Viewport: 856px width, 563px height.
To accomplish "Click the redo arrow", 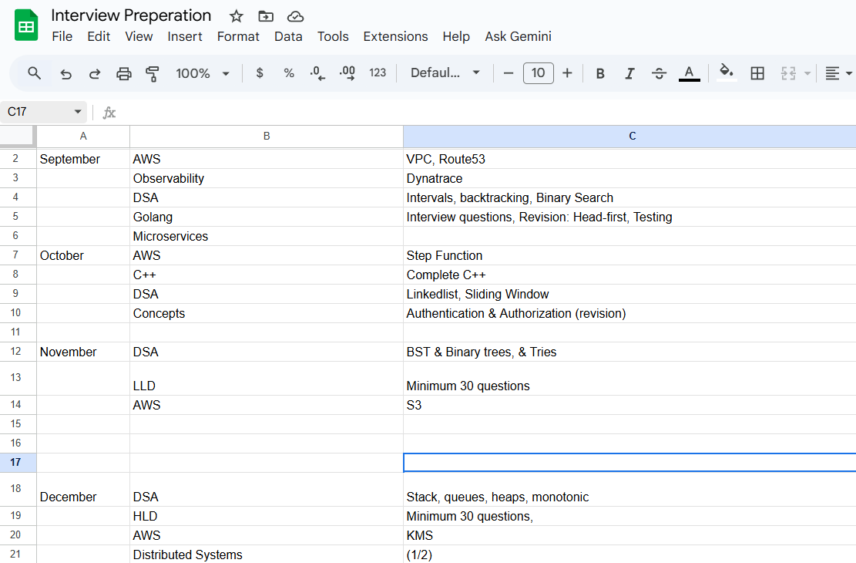I will click(95, 73).
